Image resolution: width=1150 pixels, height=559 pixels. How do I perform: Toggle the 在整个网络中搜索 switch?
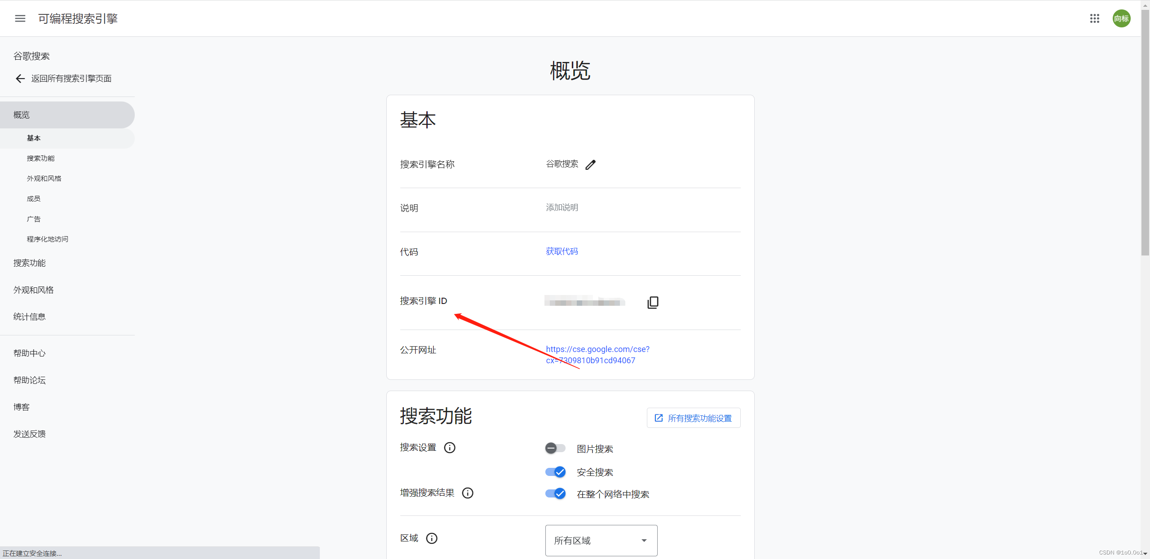(555, 493)
